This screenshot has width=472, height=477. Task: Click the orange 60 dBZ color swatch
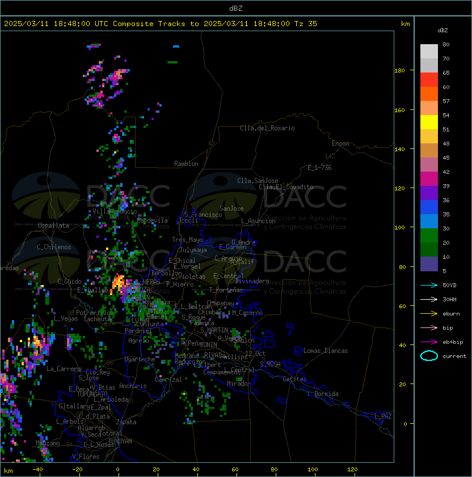[429, 93]
